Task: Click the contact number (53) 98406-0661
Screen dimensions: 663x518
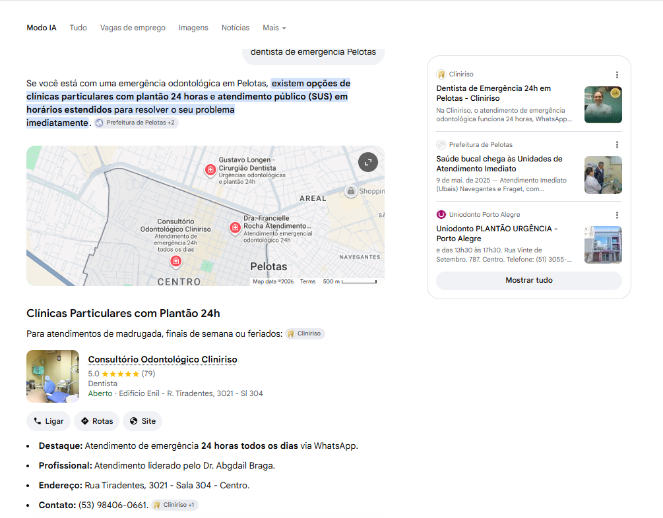Action: click(112, 505)
